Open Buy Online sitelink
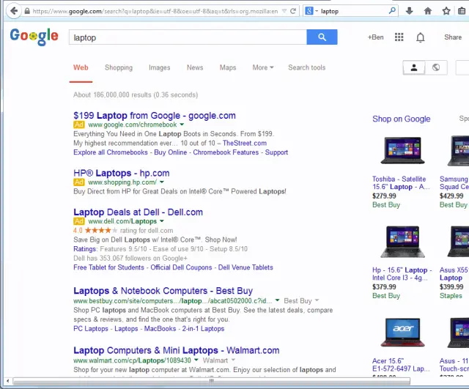469x389 pixels. pyautogui.click(x=171, y=152)
